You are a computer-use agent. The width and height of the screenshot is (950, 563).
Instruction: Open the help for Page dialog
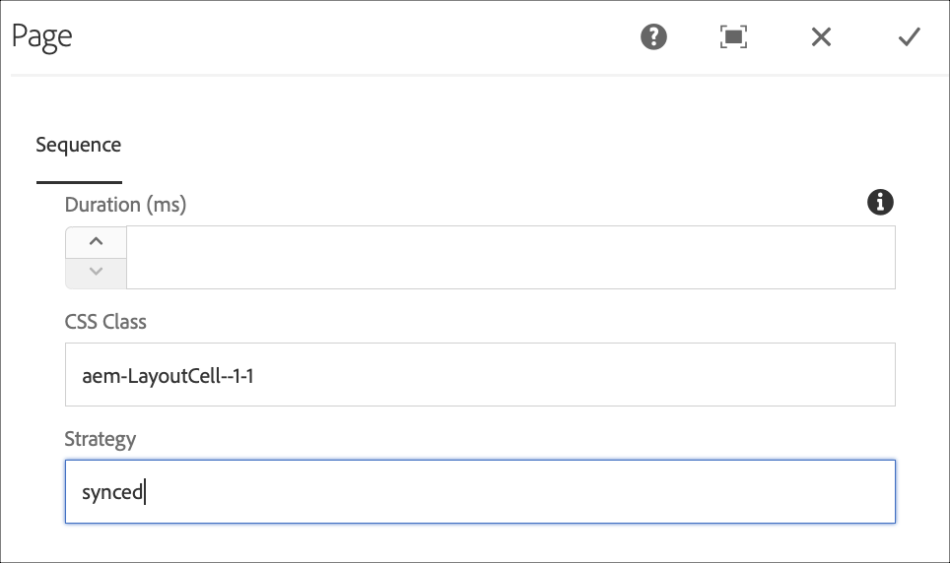point(653,37)
